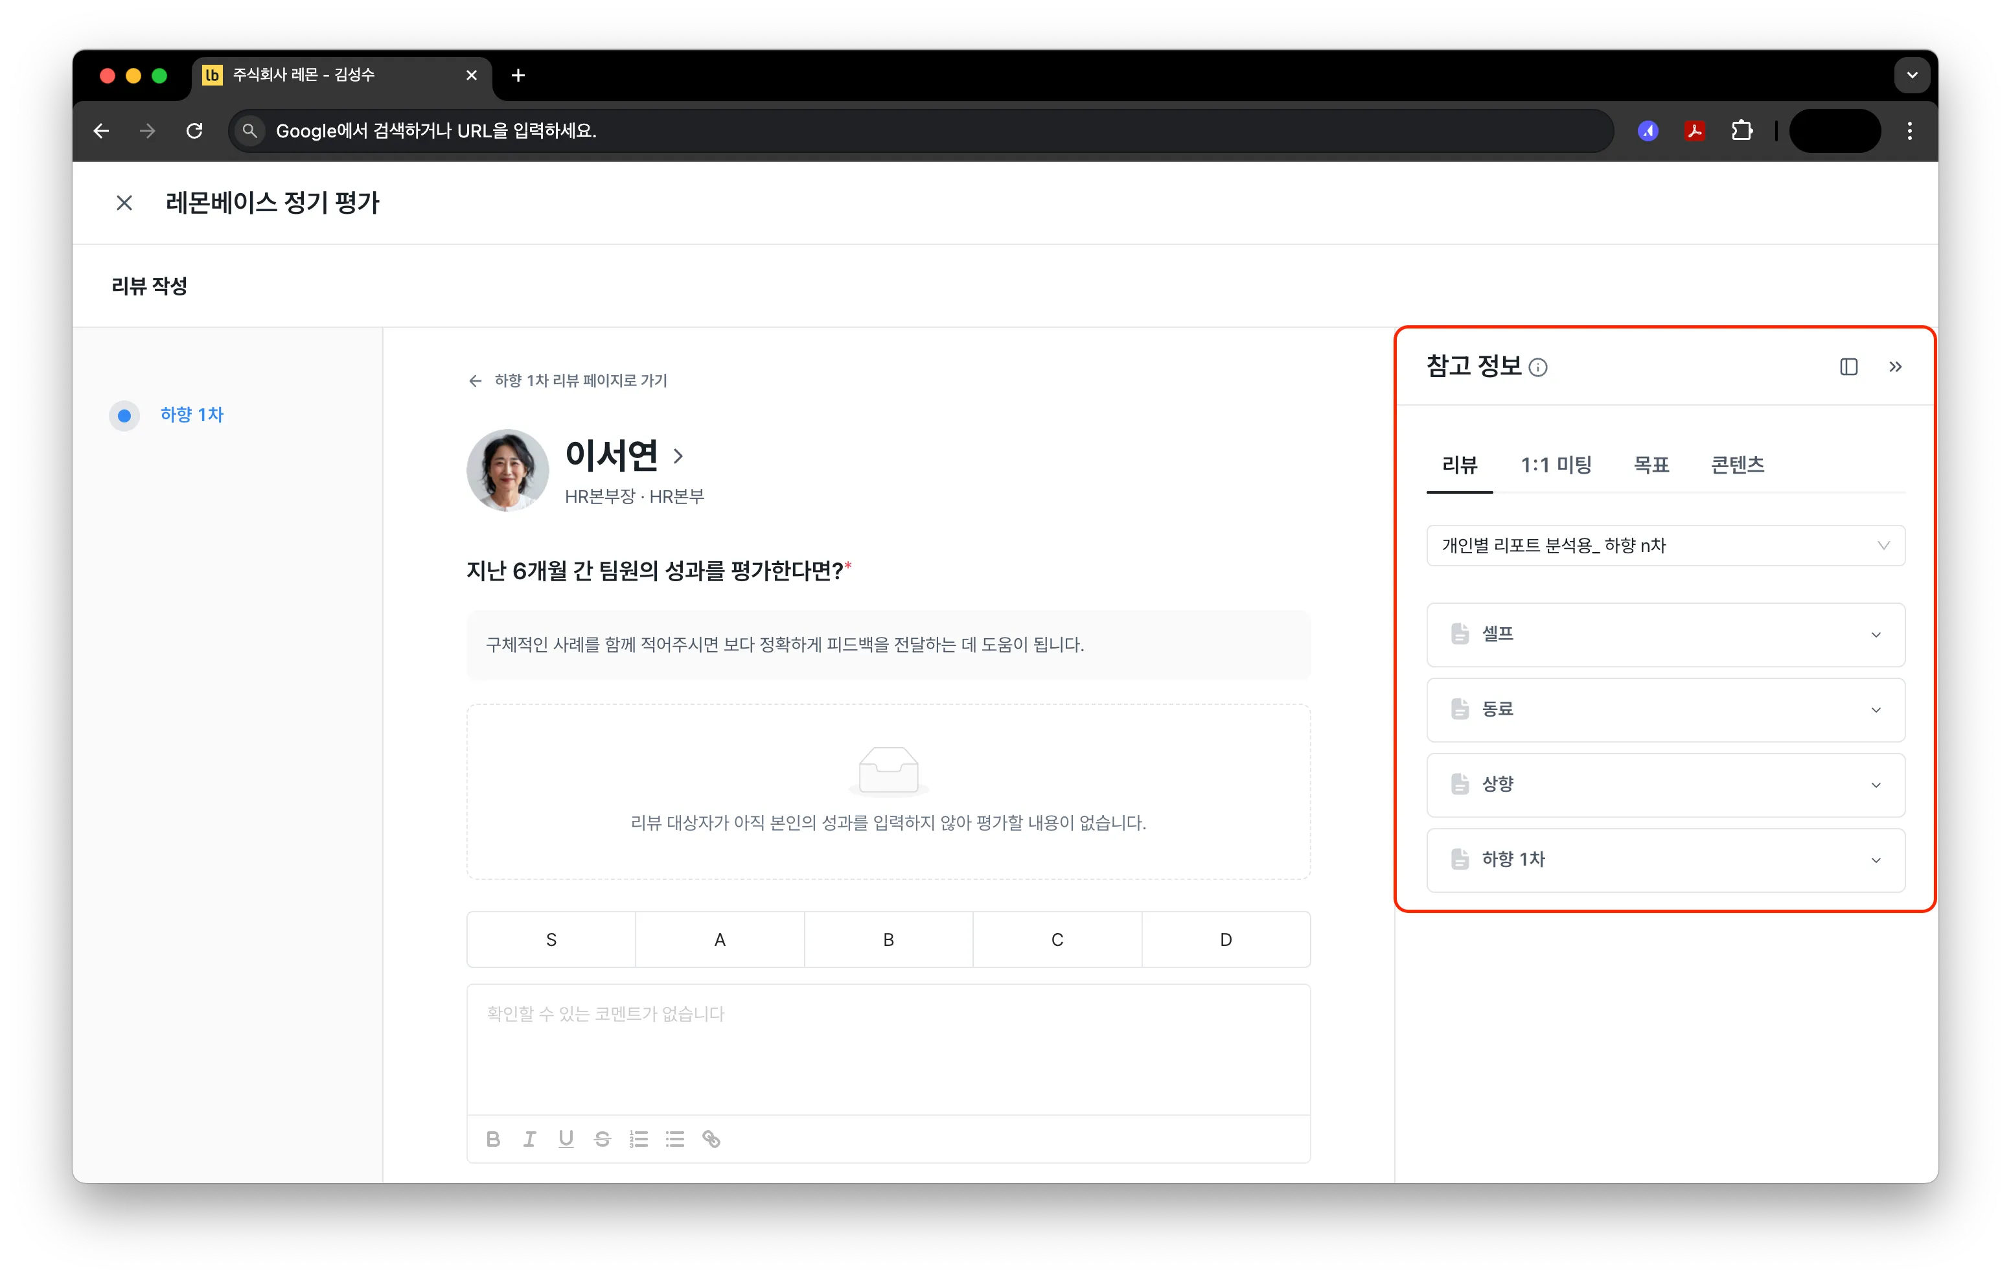Click the 지난 6개월 간 팀원의 성과 question text
The height and width of the screenshot is (1279, 2011).
coord(655,571)
